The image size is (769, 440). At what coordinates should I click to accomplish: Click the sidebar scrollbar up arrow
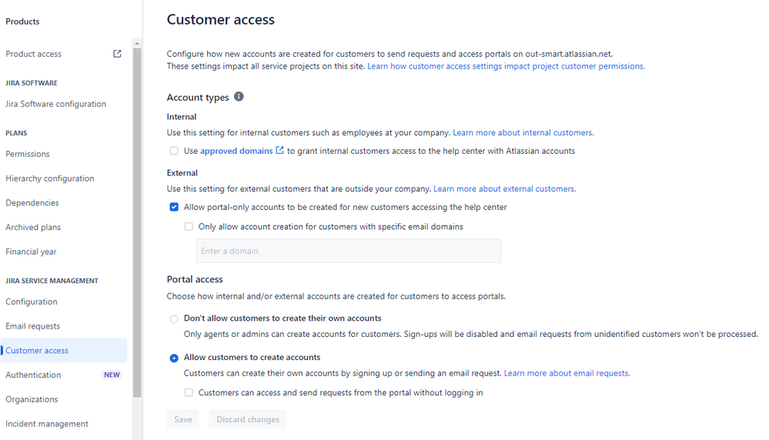tap(137, 44)
